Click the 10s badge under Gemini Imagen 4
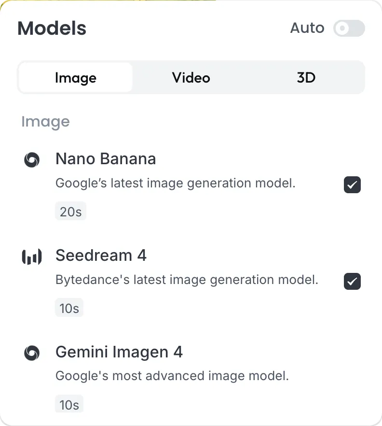 click(69, 404)
